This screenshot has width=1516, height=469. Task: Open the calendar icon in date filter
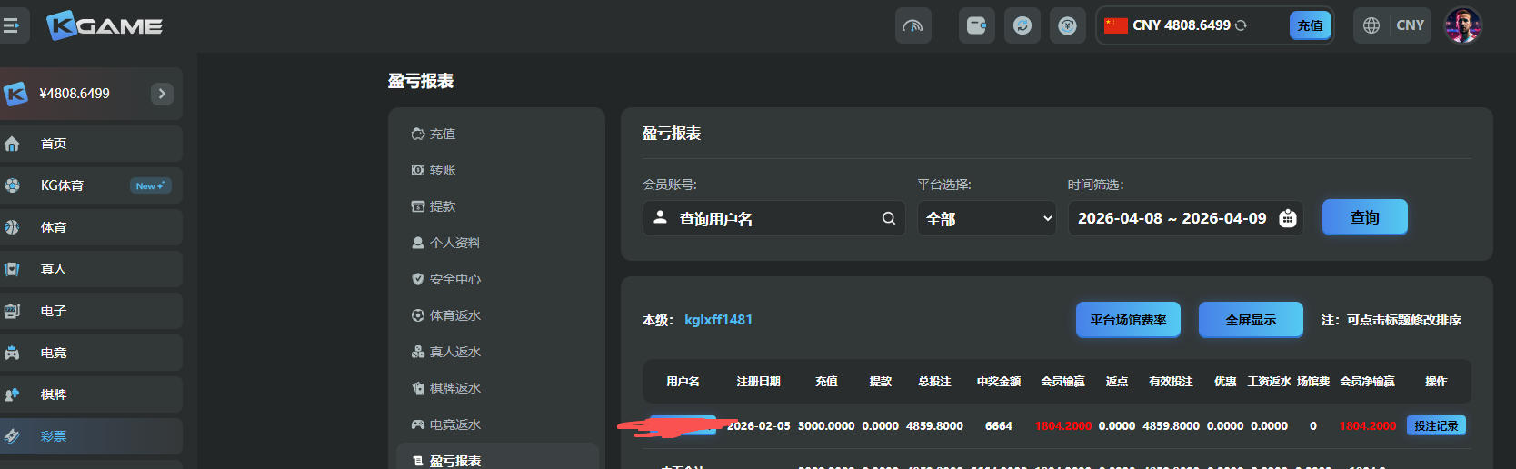1287,218
